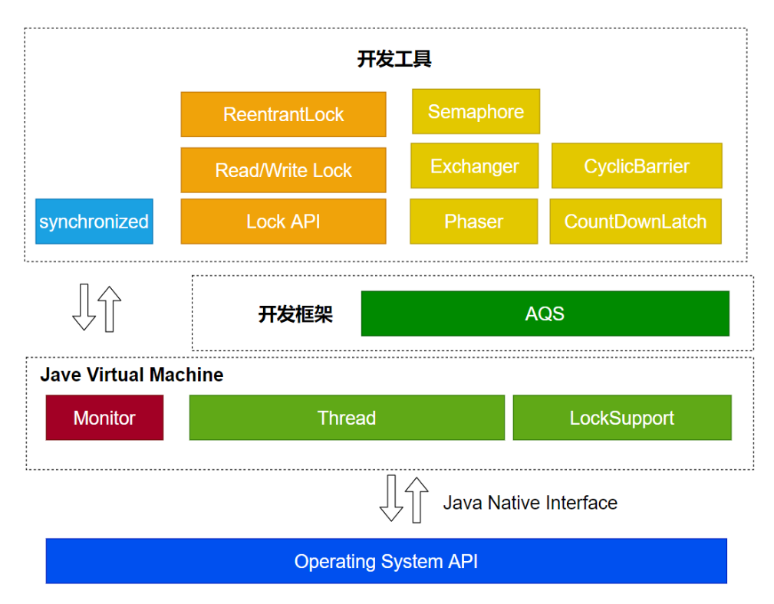Viewport: 774px width, 604px height.
Task: Select the Exchanger block
Action: (474, 166)
